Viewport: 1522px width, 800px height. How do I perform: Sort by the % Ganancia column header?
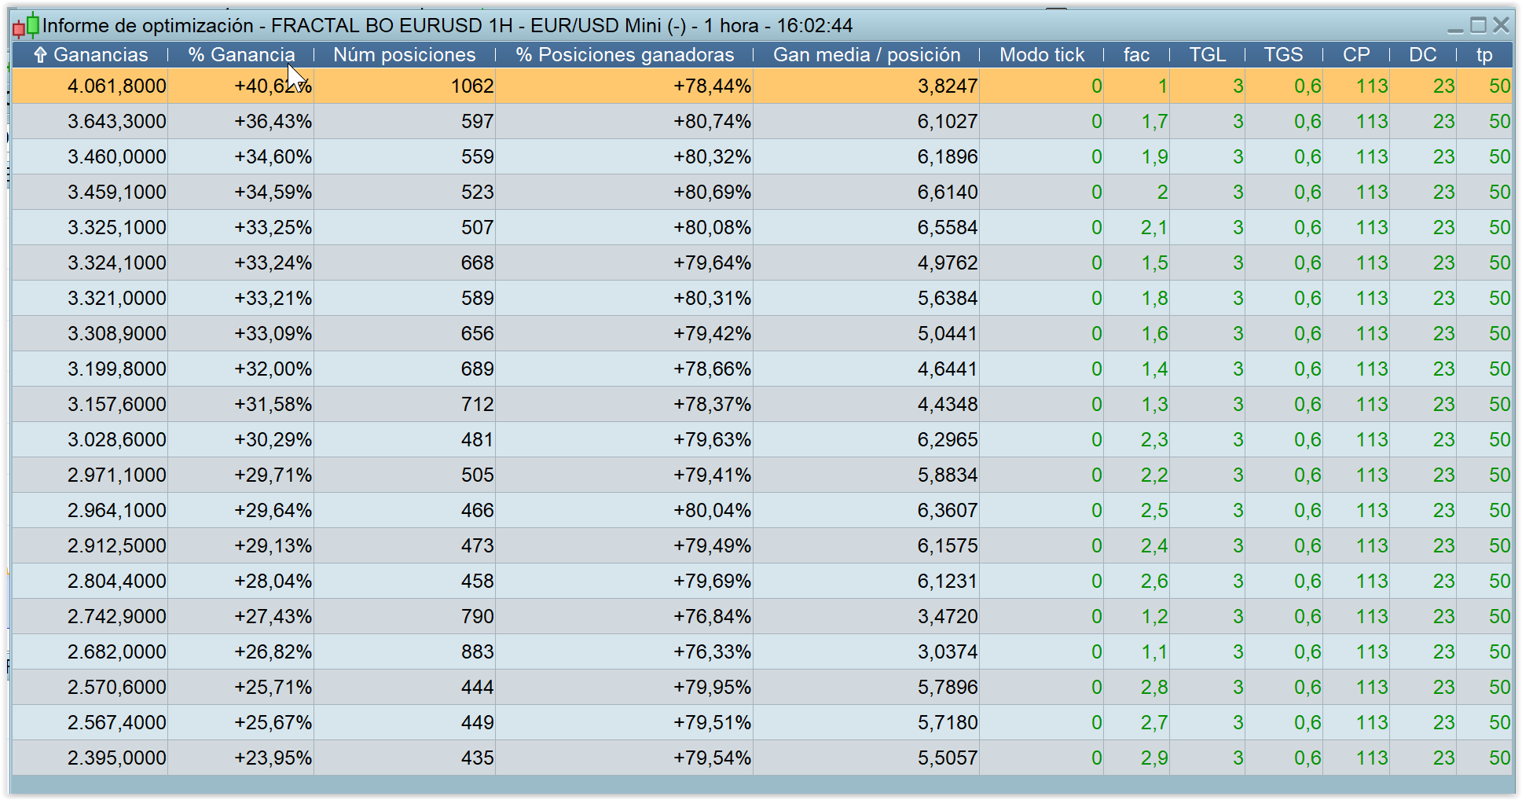point(241,55)
